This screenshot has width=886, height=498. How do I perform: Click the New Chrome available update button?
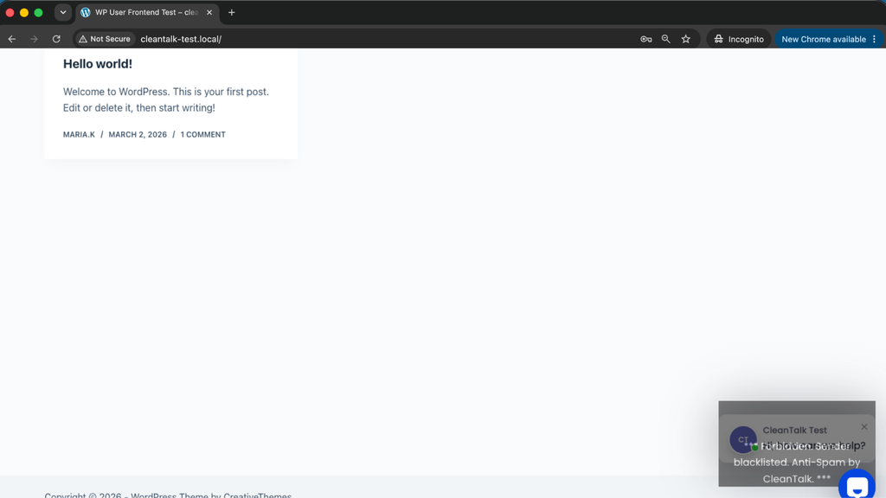(824, 39)
